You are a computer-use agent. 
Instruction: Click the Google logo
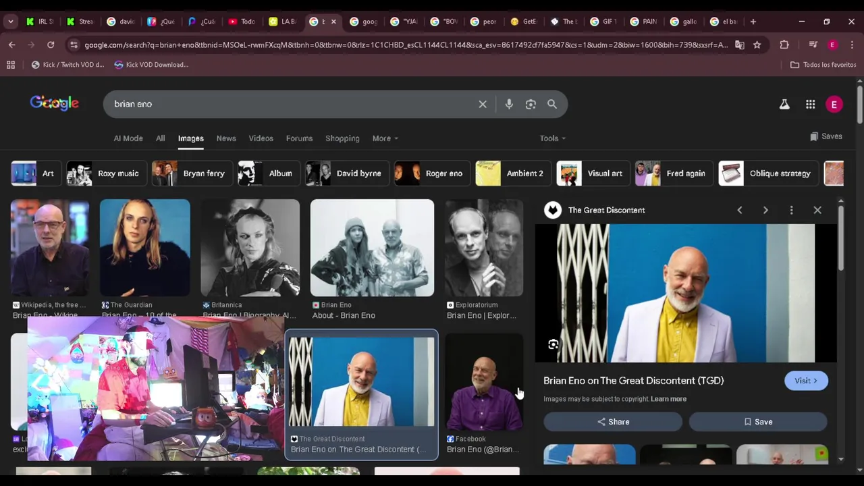click(x=54, y=103)
